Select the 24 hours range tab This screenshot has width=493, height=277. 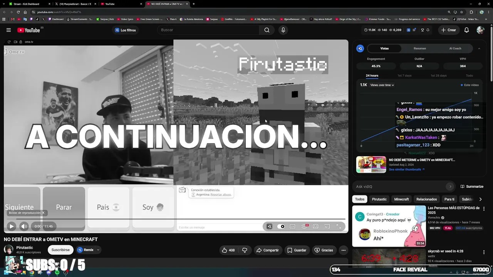click(372, 75)
